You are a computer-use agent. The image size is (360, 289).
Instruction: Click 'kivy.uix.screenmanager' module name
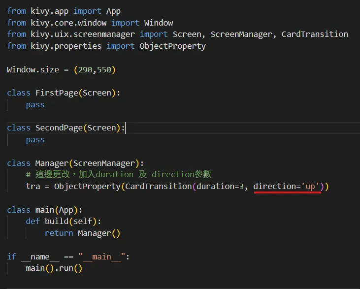click(83, 34)
